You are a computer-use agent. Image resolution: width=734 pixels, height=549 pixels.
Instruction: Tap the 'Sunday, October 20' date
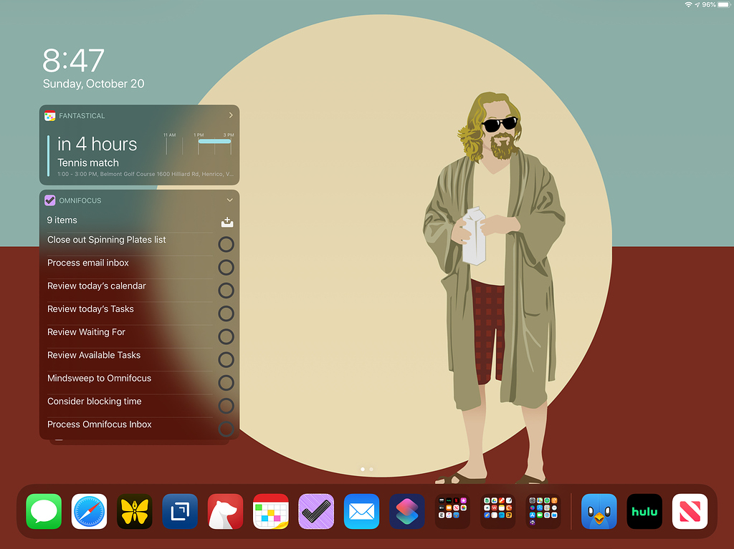coord(94,84)
